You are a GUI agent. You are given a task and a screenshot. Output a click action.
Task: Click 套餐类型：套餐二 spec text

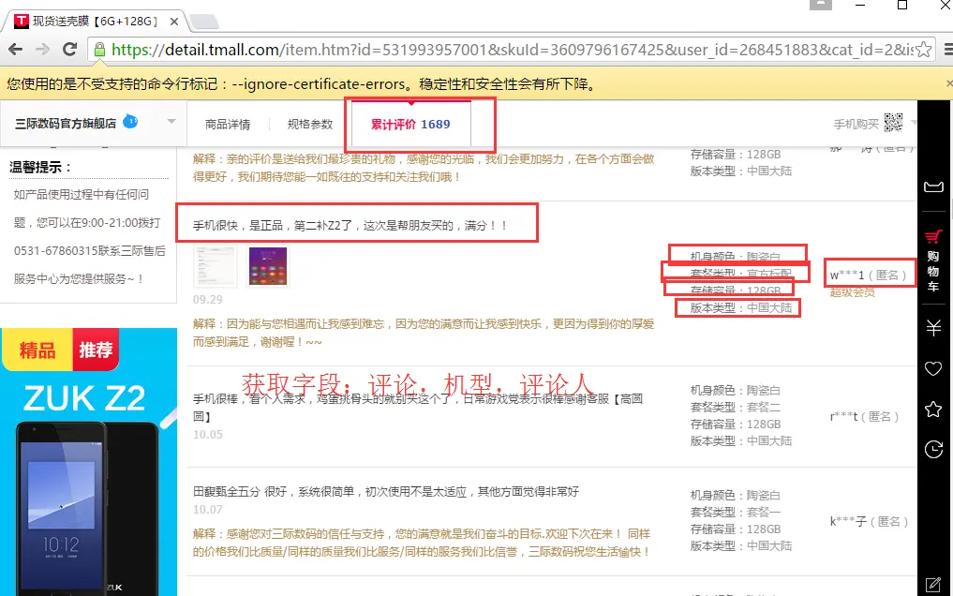coord(736,407)
